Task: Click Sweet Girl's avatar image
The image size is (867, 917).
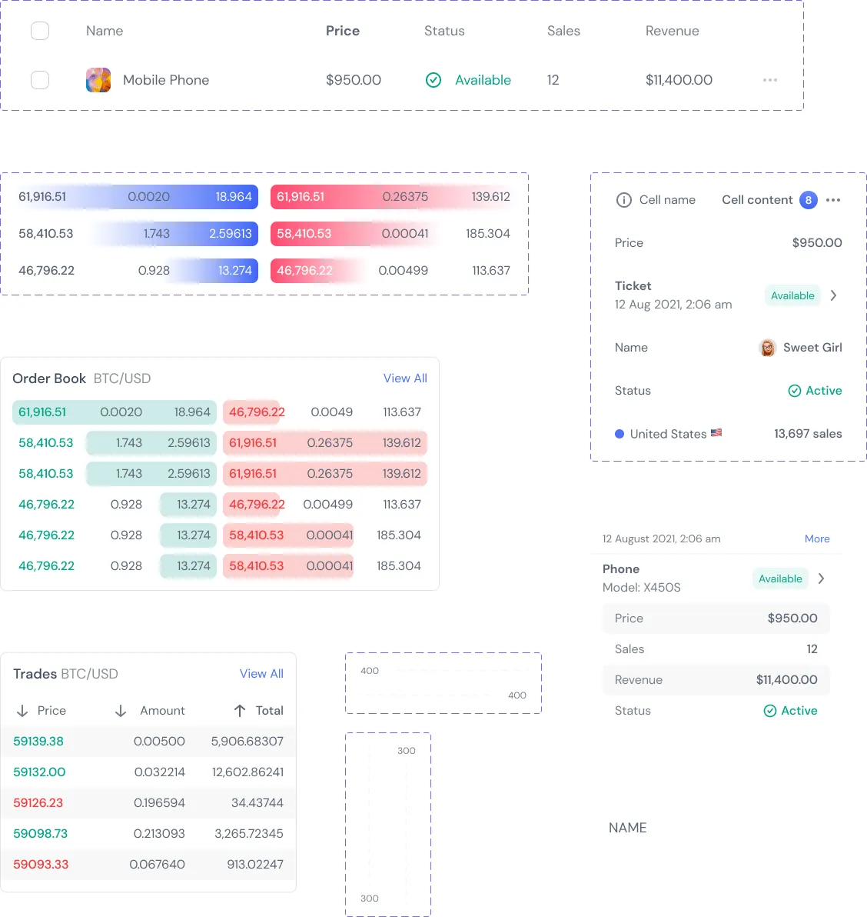Action: pos(767,348)
